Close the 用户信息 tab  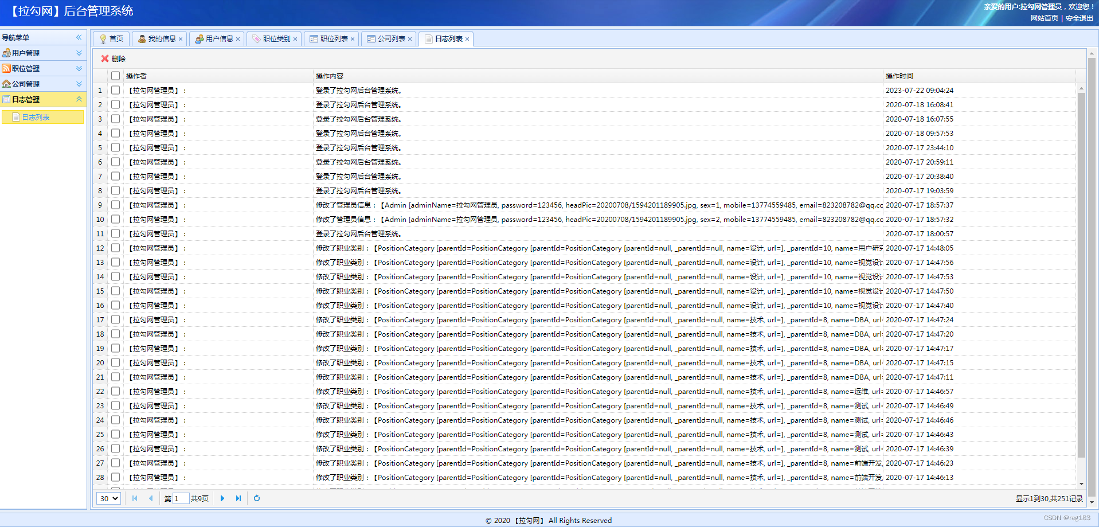point(238,39)
